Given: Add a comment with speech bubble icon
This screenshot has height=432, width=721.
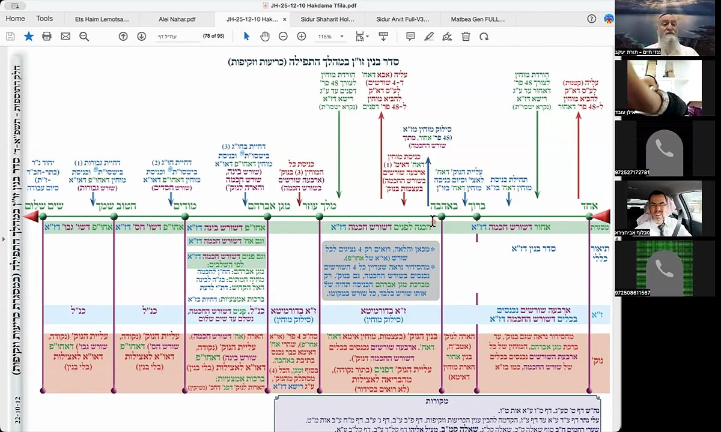Looking at the screenshot, I should coord(410,37).
